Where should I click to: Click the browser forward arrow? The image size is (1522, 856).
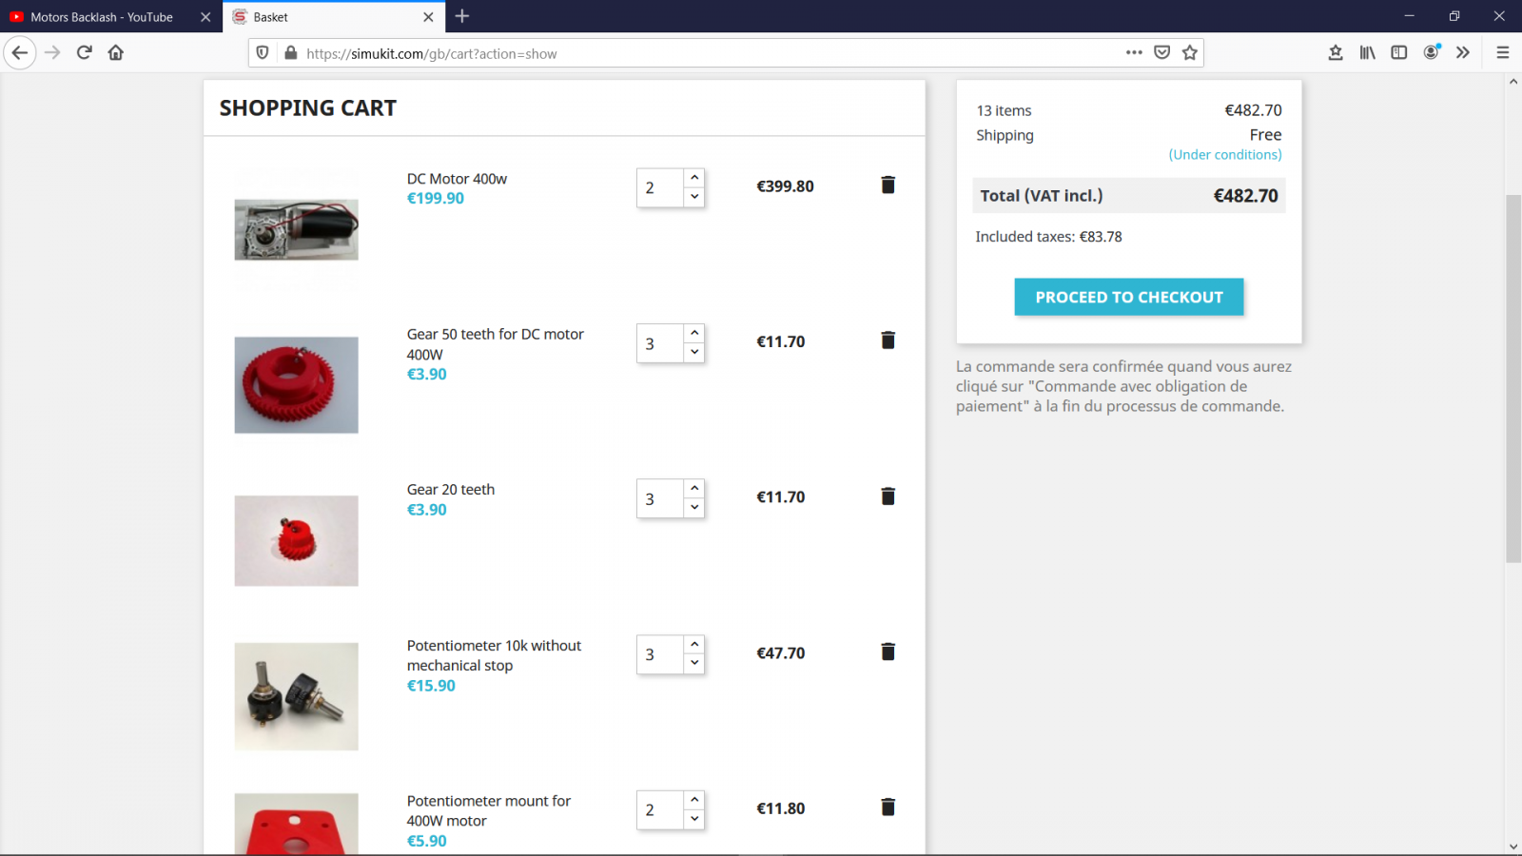coord(52,52)
